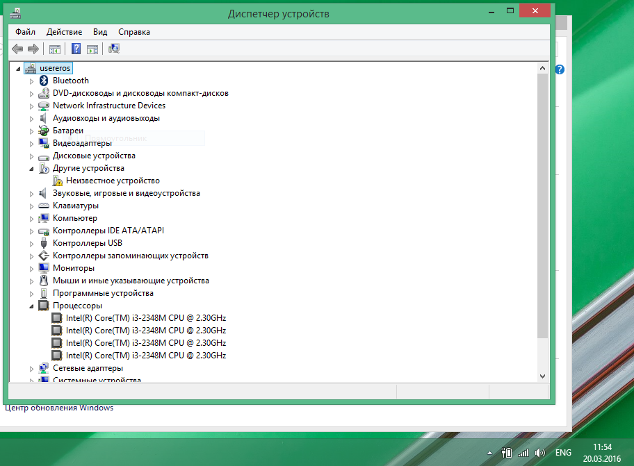The width and height of the screenshot is (634, 466).
Task: Show hidden tray icons arrow
Action: pos(489,453)
